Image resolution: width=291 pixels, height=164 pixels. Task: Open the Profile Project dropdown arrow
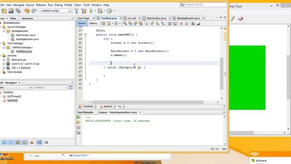(114, 11)
